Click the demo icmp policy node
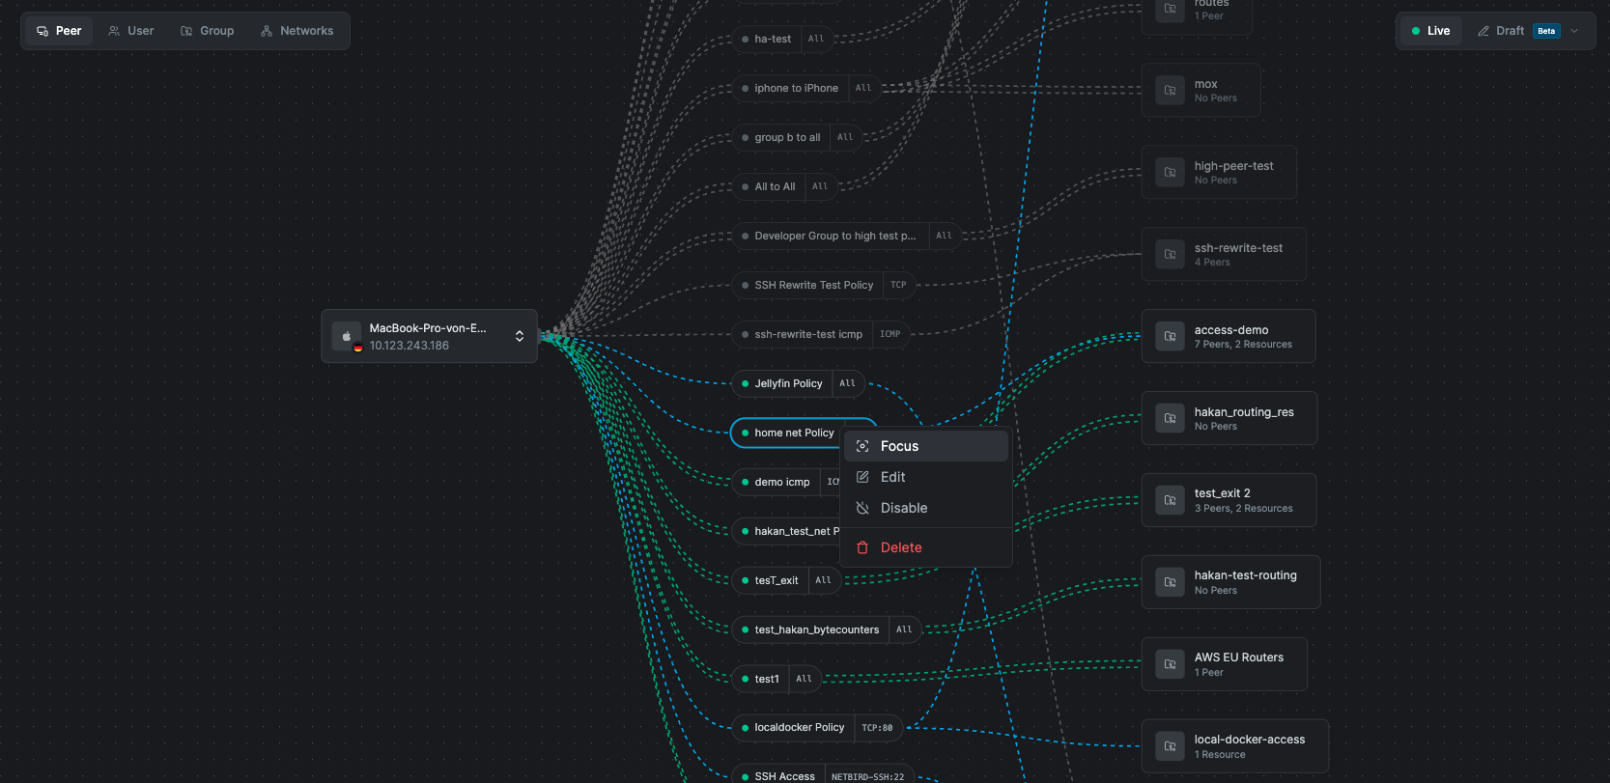The width and height of the screenshot is (1610, 783). tap(784, 482)
